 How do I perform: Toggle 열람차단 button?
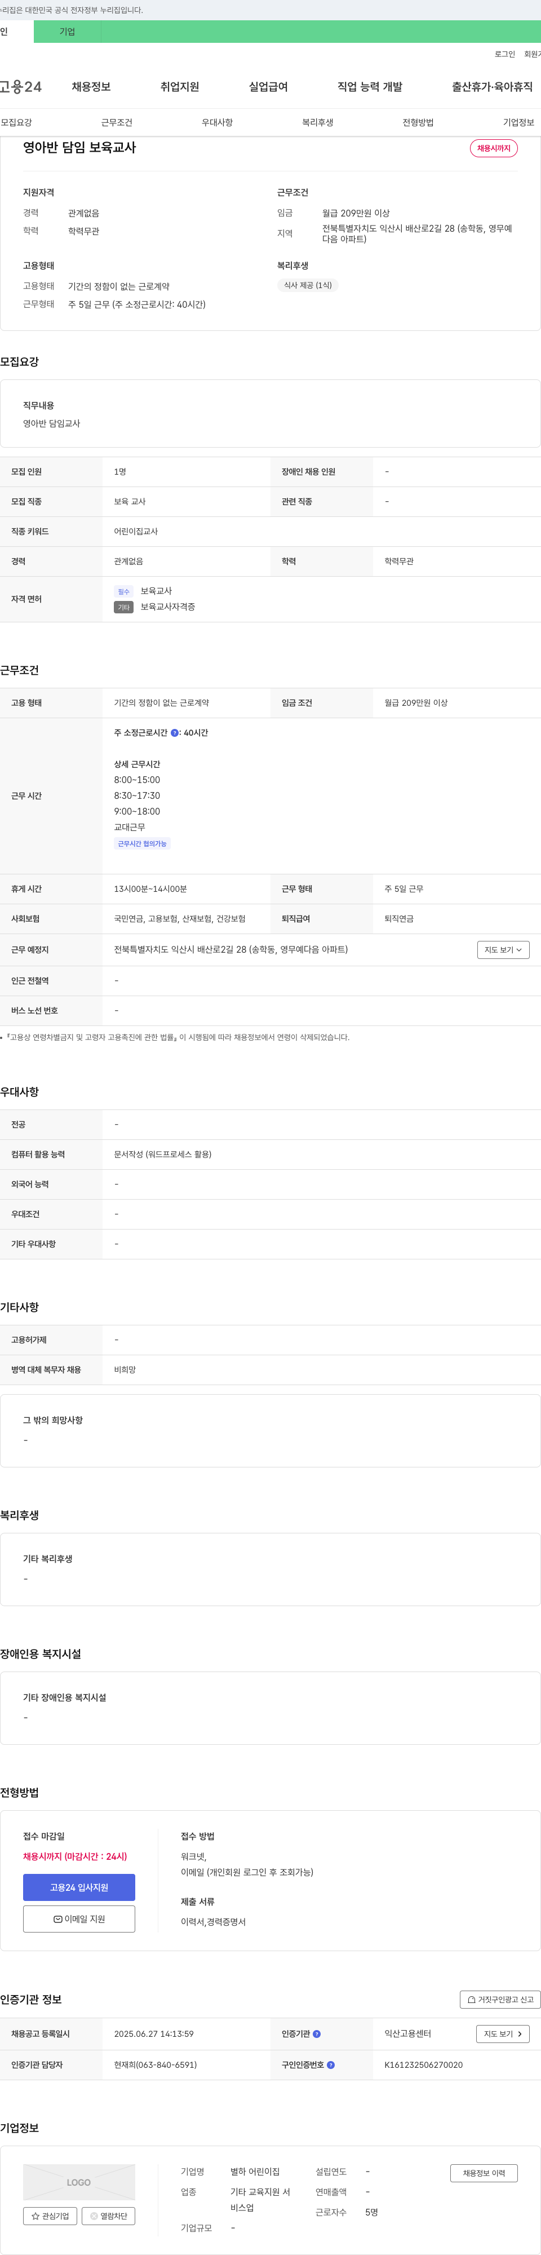pos(109,2216)
